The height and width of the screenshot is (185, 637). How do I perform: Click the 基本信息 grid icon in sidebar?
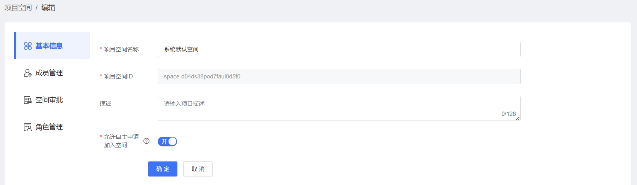(x=28, y=46)
